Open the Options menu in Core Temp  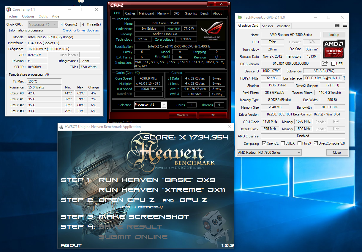(x=28, y=16)
